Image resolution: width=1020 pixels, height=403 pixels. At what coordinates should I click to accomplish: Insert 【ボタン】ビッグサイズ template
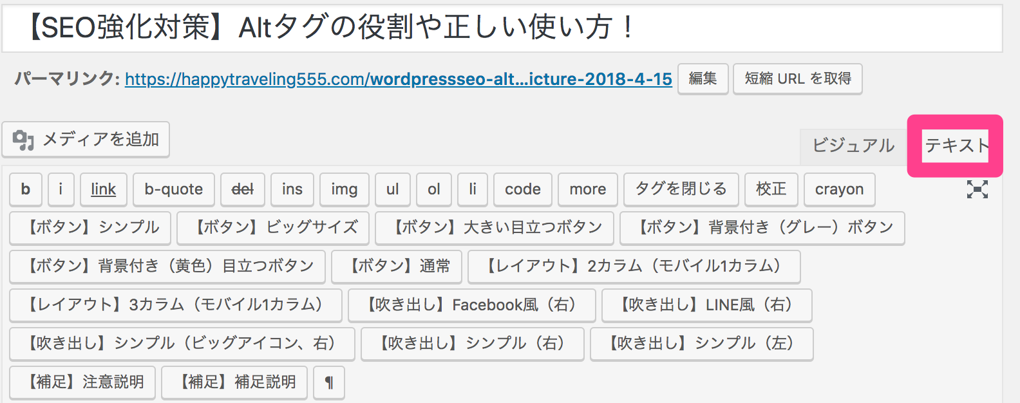[x=273, y=228]
